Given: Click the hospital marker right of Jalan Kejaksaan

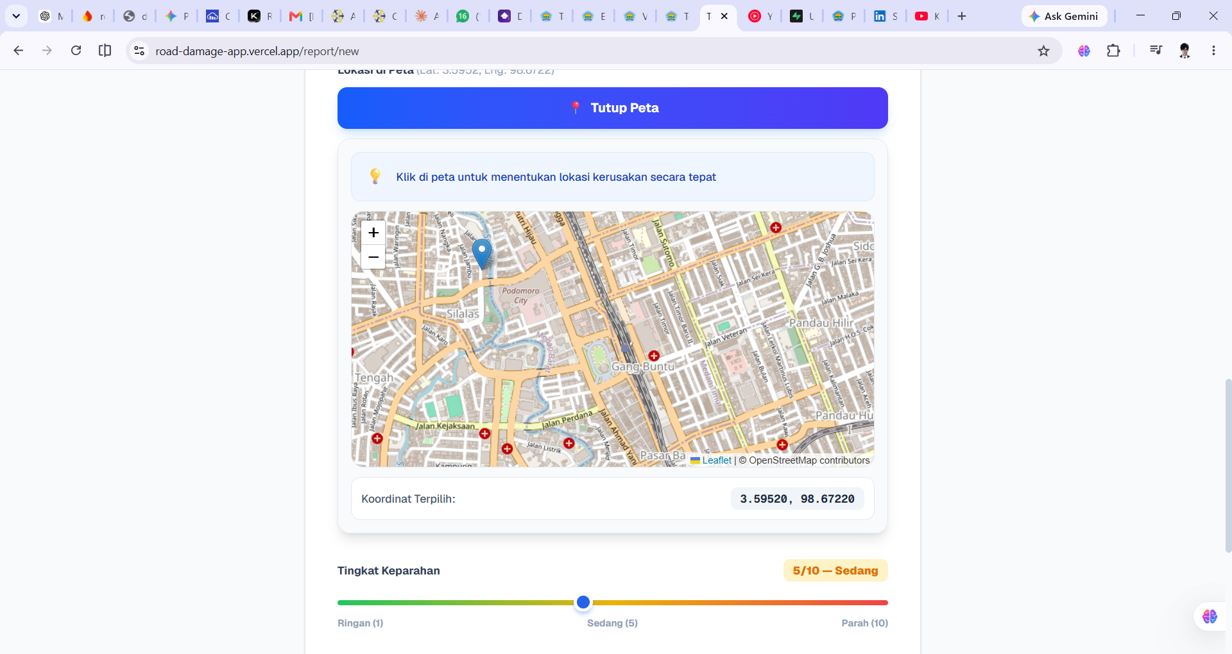Looking at the screenshot, I should [x=485, y=433].
